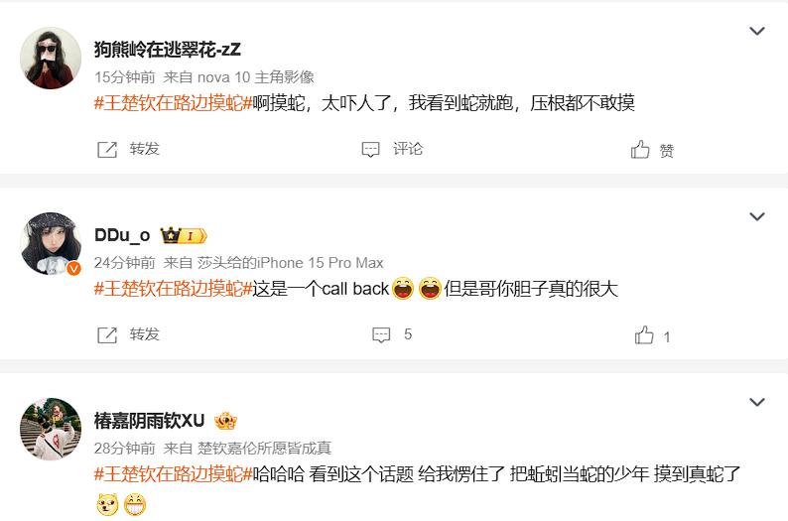The height and width of the screenshot is (521, 788).
Task: Click the orange verified V badge
Action: pyautogui.click(x=73, y=269)
